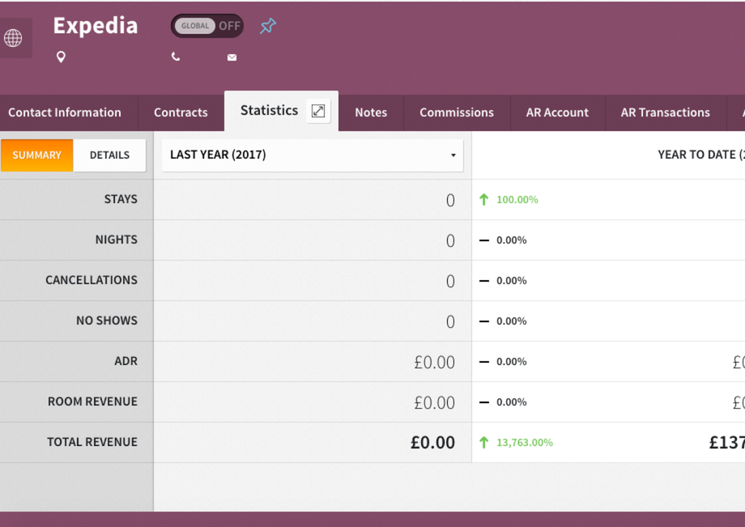Click the STAYS row label

121,199
